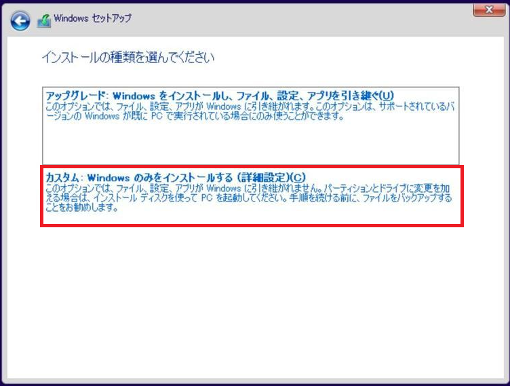
Task: Click the Windows Setup disc icon
Action: [44, 20]
